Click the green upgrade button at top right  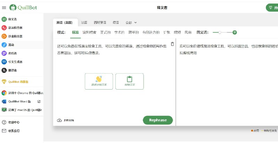coord(272,8)
